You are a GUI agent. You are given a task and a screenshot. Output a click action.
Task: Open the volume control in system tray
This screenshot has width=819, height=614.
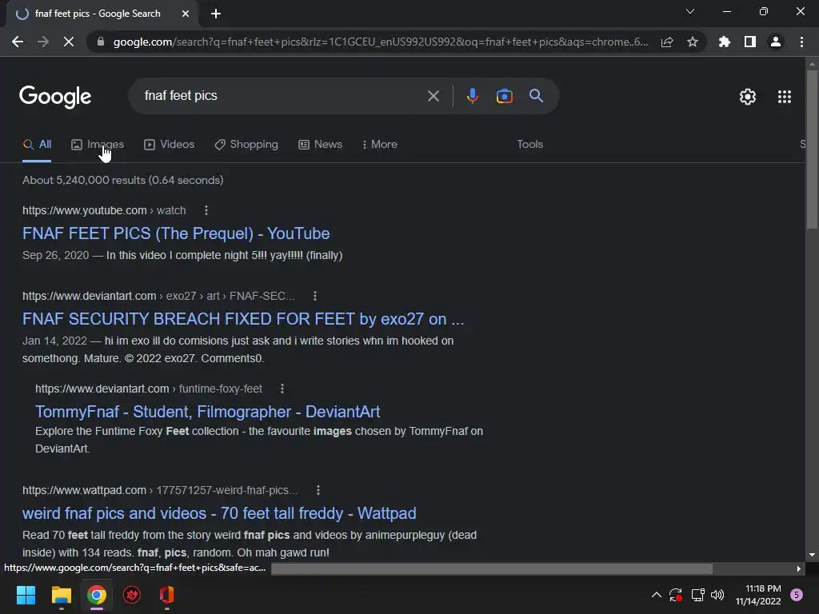click(717, 595)
